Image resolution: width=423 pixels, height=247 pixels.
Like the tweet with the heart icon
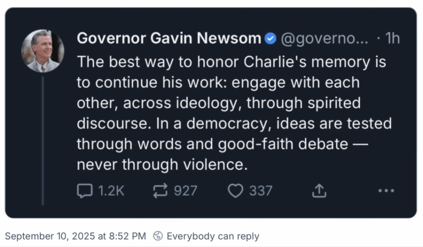click(236, 190)
